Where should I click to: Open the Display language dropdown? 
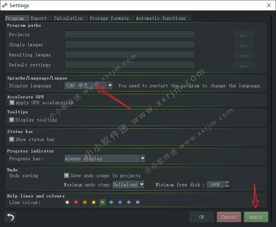pos(110,86)
